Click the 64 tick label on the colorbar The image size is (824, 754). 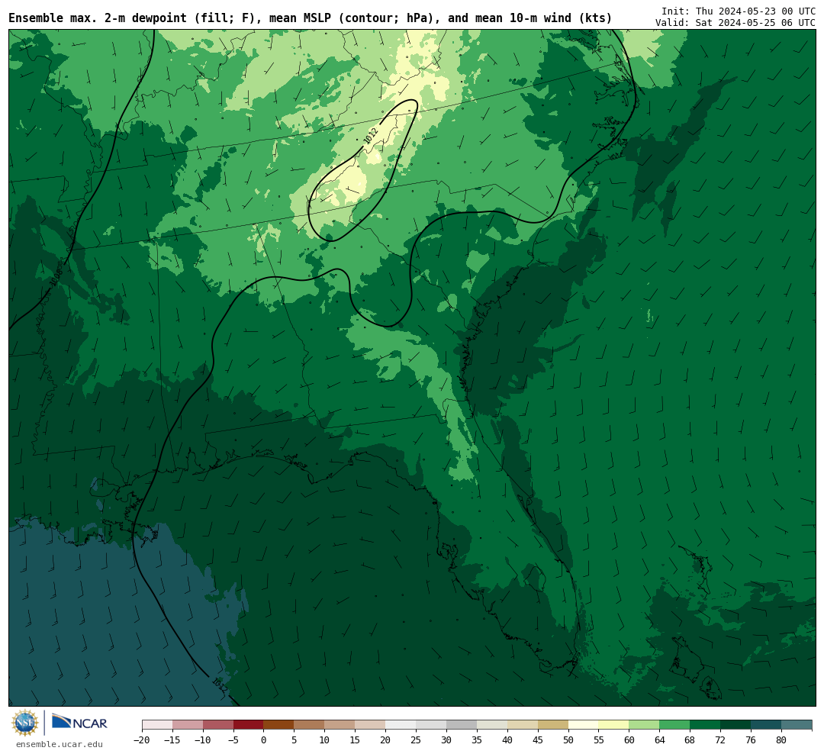pos(660,740)
